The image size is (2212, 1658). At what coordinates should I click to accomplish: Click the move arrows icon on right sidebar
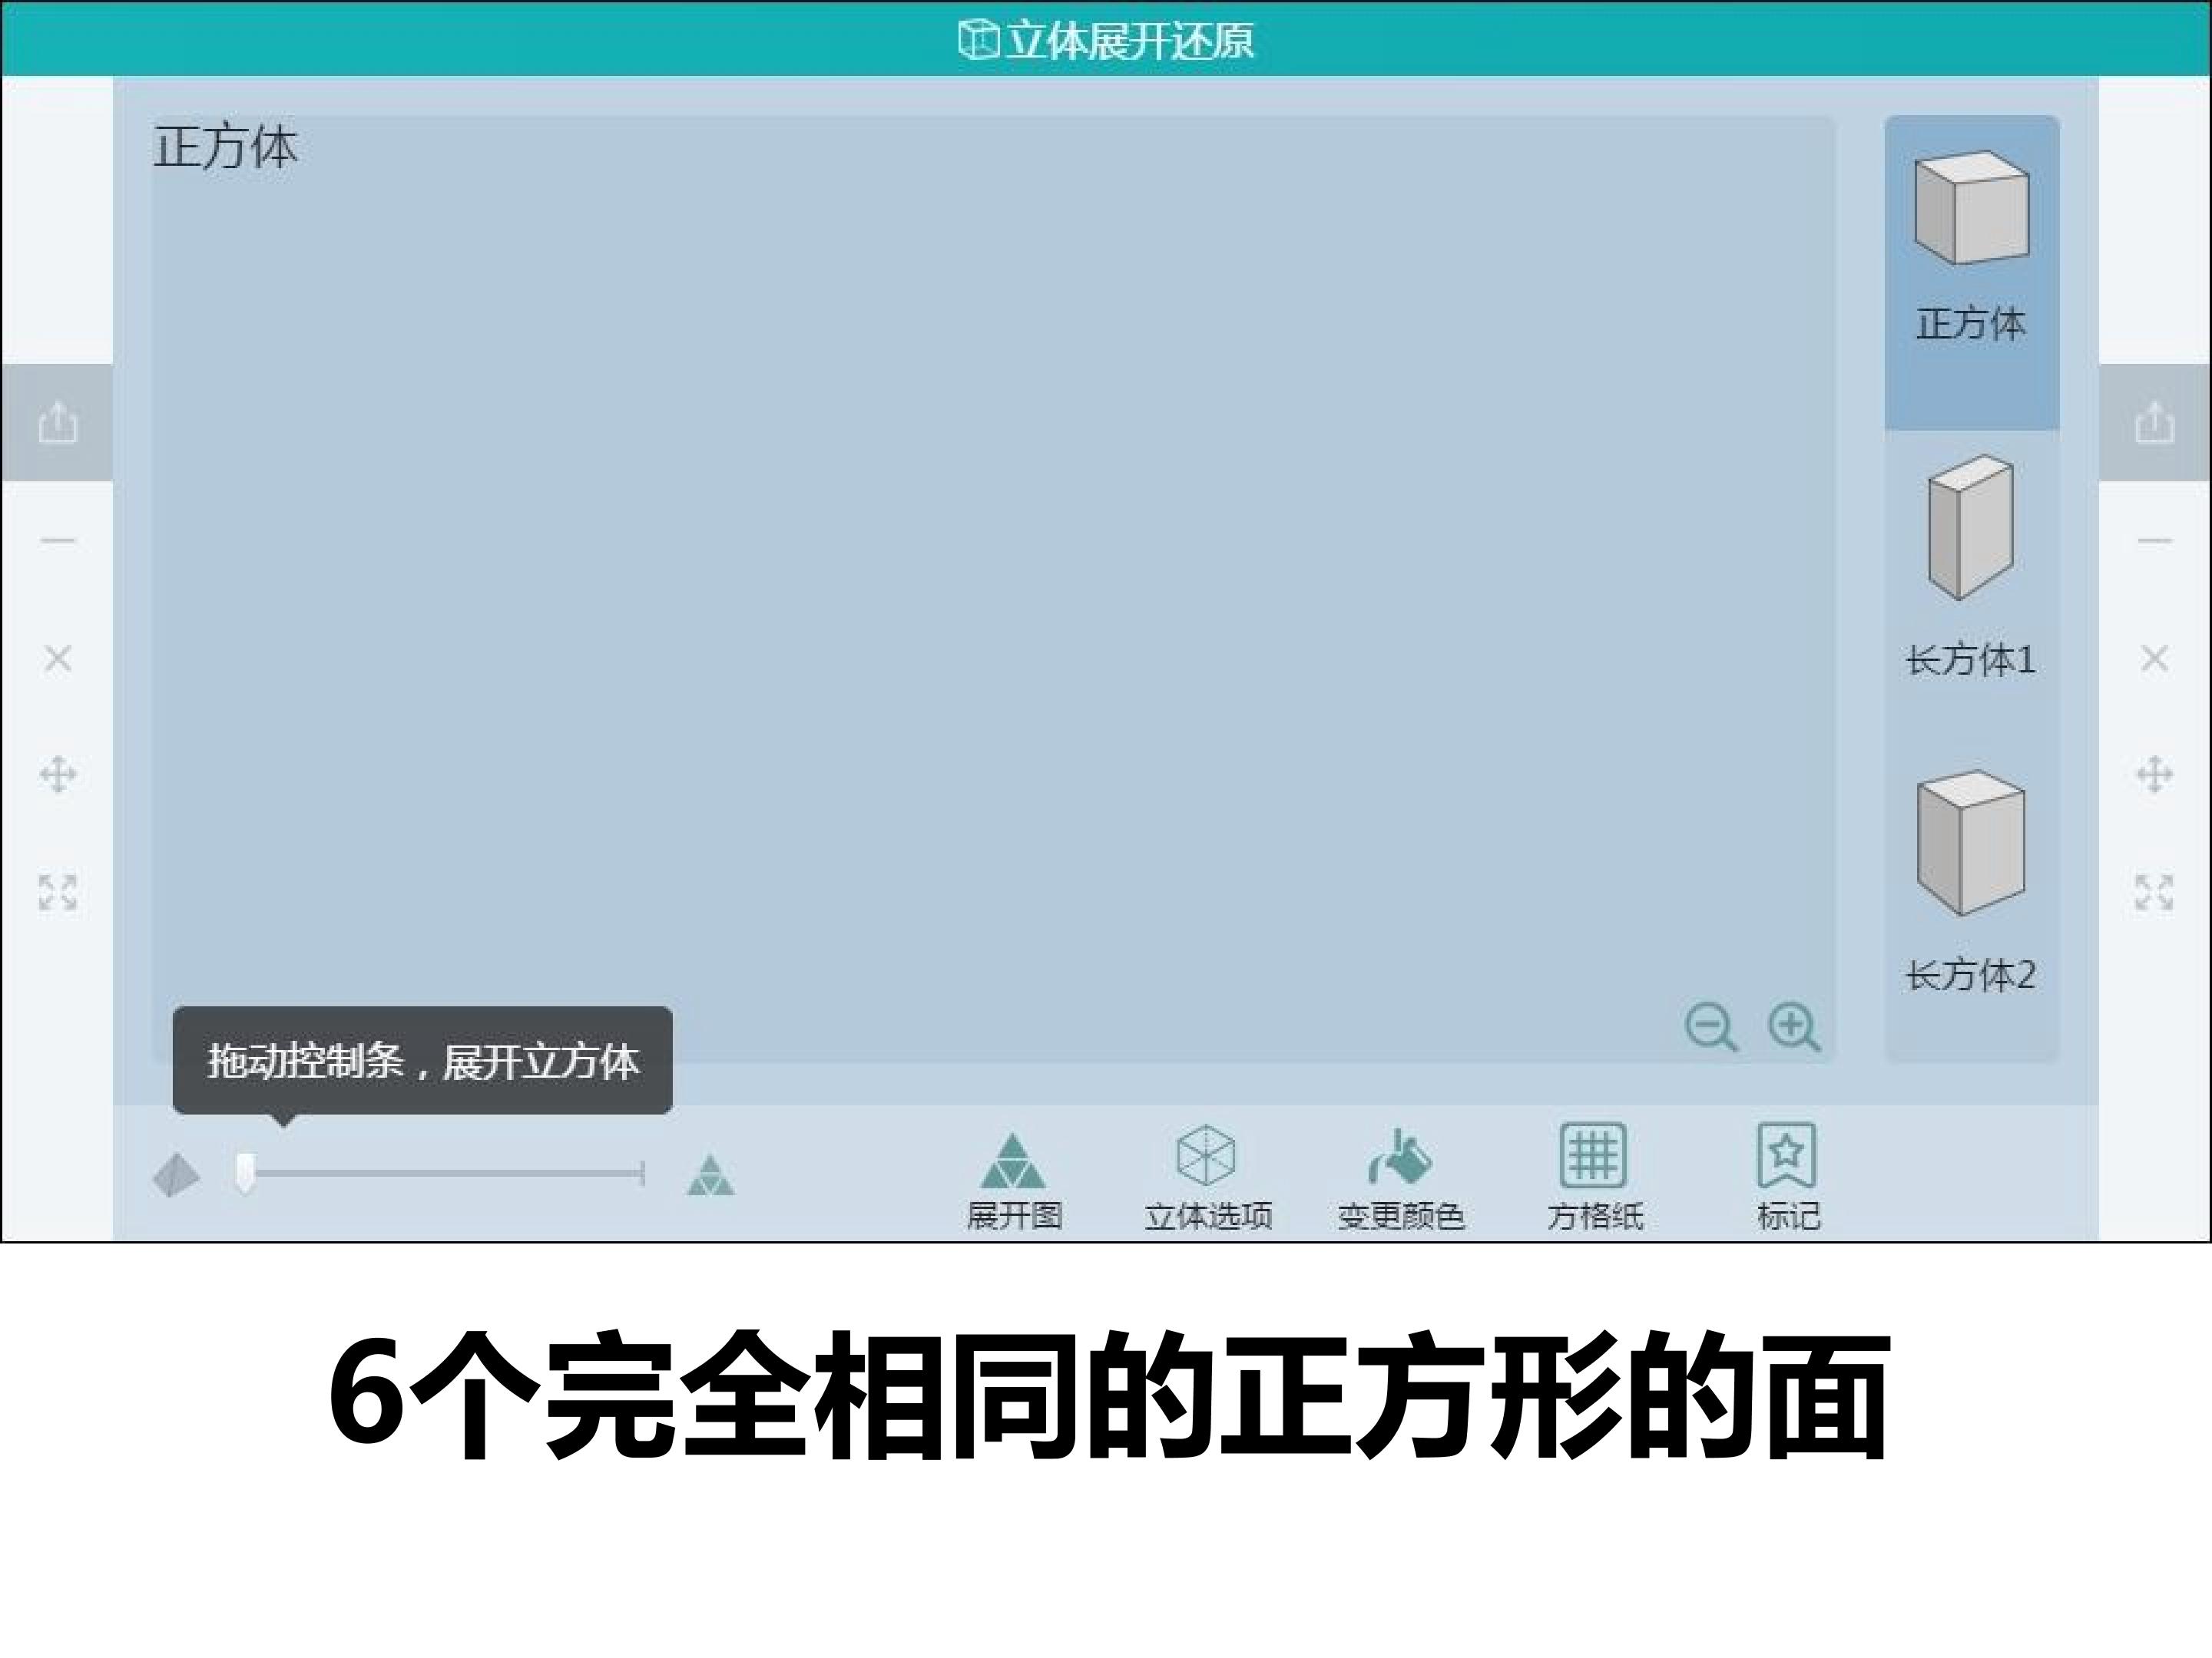(x=2154, y=775)
